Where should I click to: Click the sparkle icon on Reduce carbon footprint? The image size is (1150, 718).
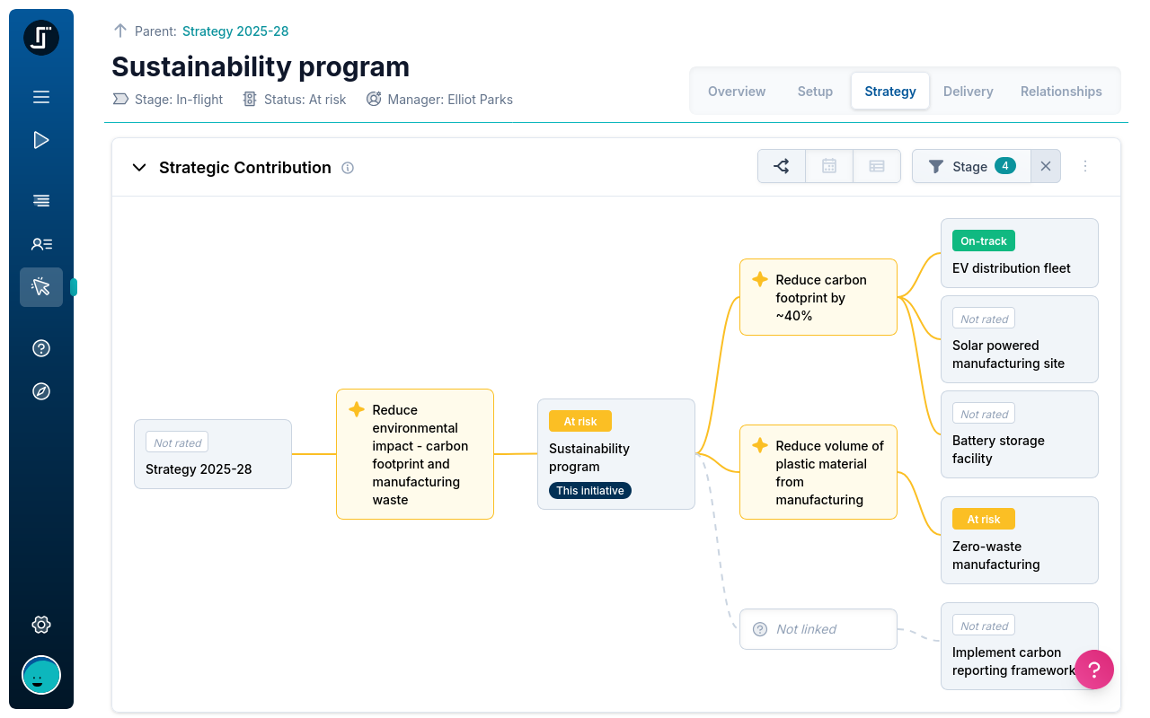point(760,279)
